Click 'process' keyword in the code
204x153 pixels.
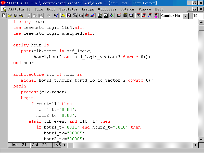coord(30,92)
